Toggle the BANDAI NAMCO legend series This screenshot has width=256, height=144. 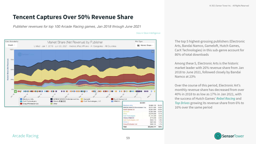[x=65, y=99]
